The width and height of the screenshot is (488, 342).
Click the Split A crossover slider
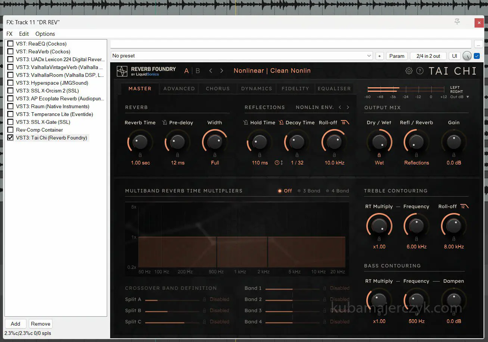pyautogui.click(x=172, y=299)
